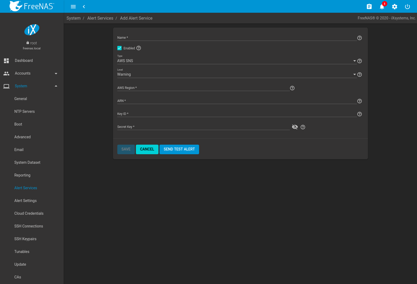Open help for the ARN field
The width and height of the screenshot is (417, 284).
point(359,101)
